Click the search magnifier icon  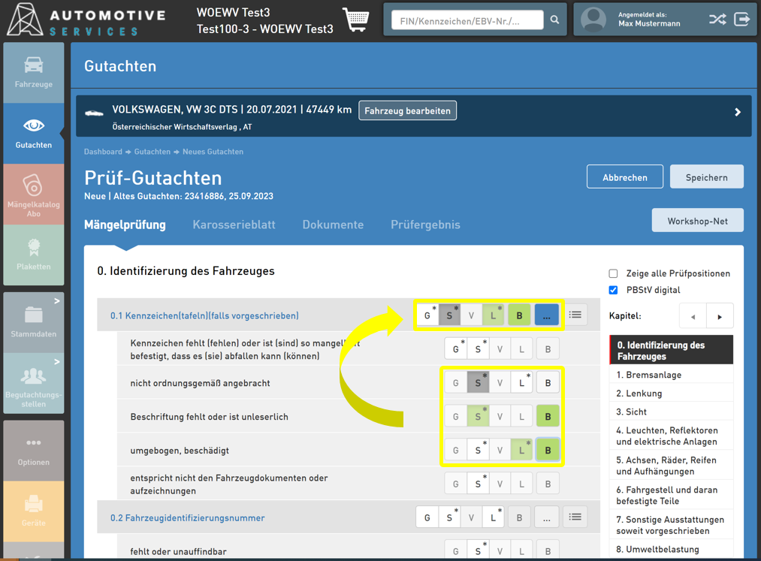554,20
